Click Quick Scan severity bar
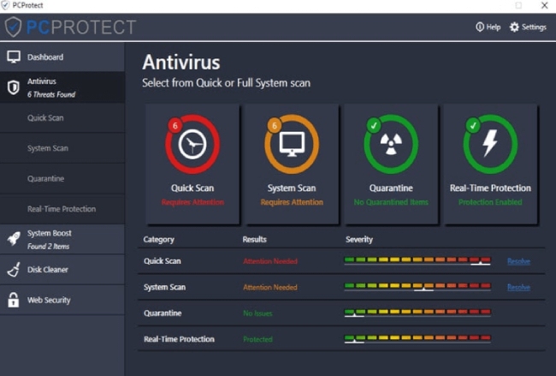Viewport: 556px width, 376px height. click(417, 261)
